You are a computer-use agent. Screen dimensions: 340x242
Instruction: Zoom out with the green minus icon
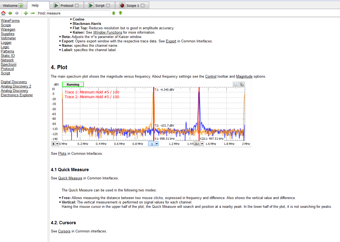point(33,13)
